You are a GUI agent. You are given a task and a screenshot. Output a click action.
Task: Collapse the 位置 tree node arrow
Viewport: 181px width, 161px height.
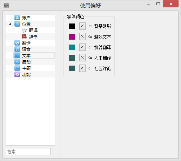tap(10, 24)
